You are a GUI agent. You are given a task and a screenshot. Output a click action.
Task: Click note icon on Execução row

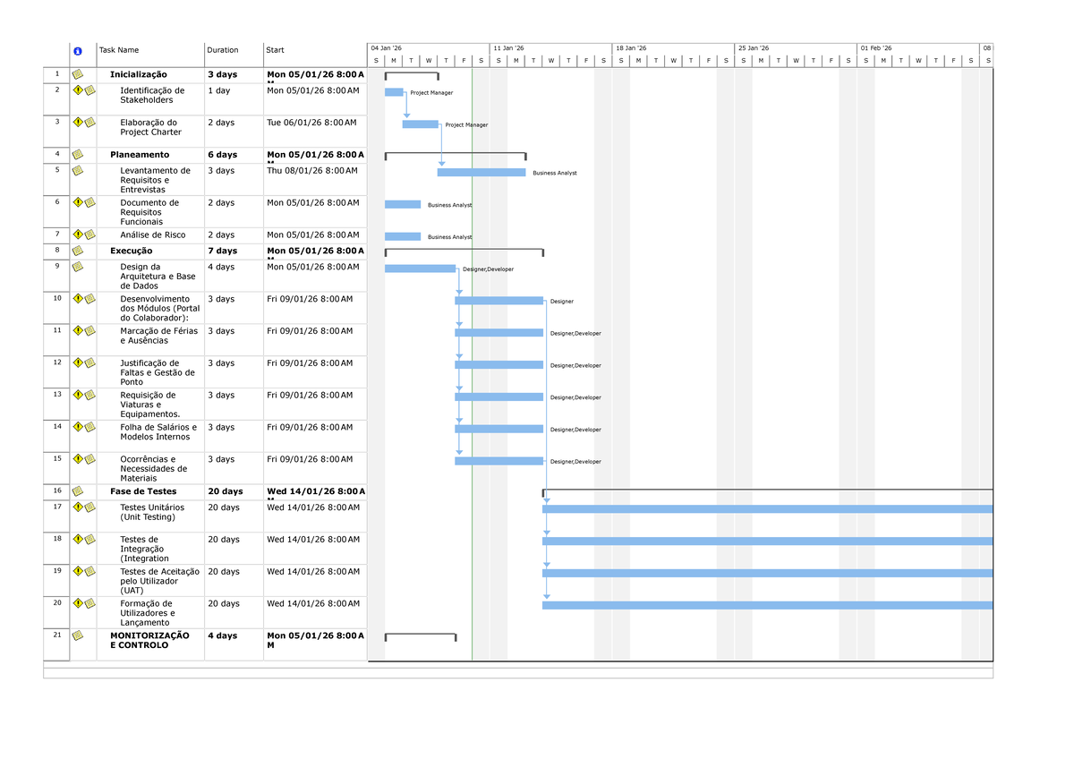point(78,251)
